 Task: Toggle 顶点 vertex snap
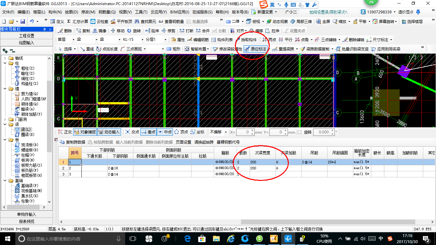181,132
